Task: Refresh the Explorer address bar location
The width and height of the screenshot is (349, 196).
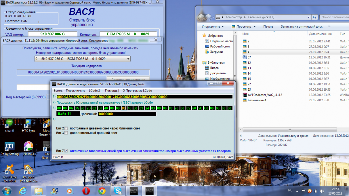Action: [x=314, y=17]
